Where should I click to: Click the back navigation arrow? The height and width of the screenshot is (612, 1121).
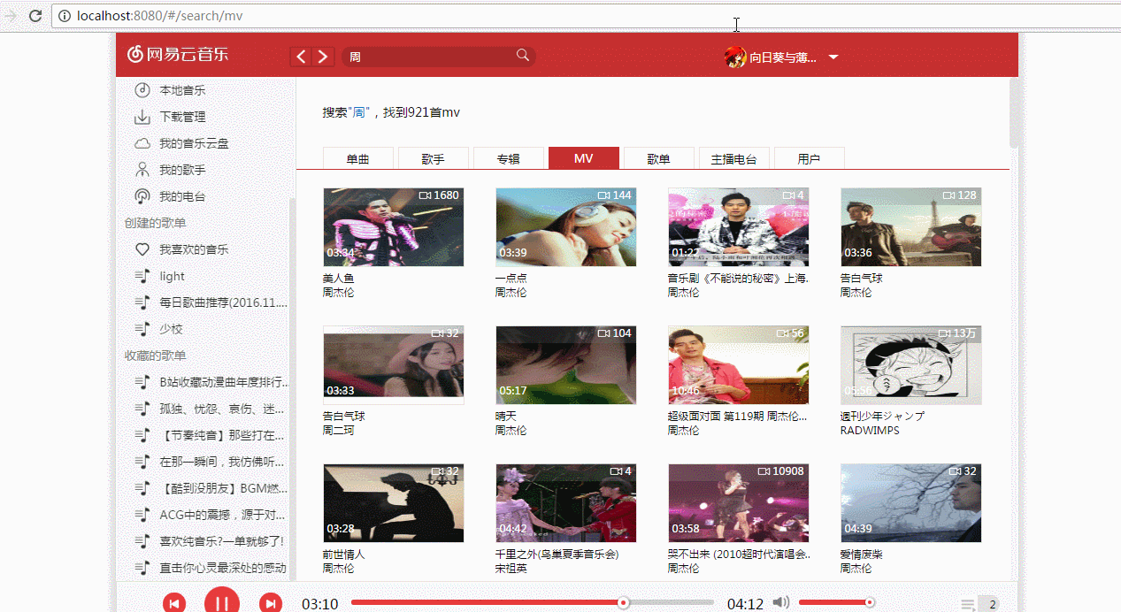pos(300,56)
